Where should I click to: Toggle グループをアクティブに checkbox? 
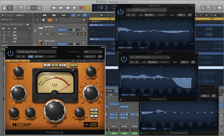(x=3, y=25)
